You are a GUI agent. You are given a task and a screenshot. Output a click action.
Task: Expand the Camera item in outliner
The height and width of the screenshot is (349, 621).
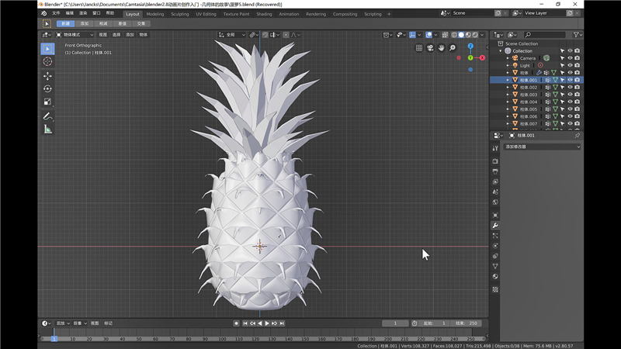[508, 58]
